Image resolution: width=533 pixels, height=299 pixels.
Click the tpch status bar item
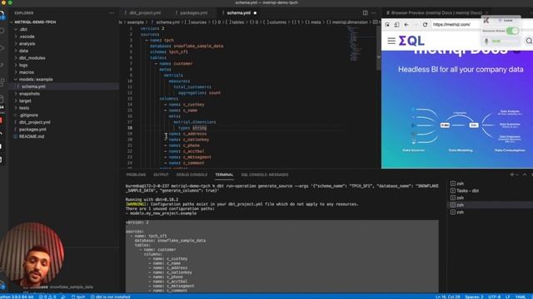click(78, 297)
